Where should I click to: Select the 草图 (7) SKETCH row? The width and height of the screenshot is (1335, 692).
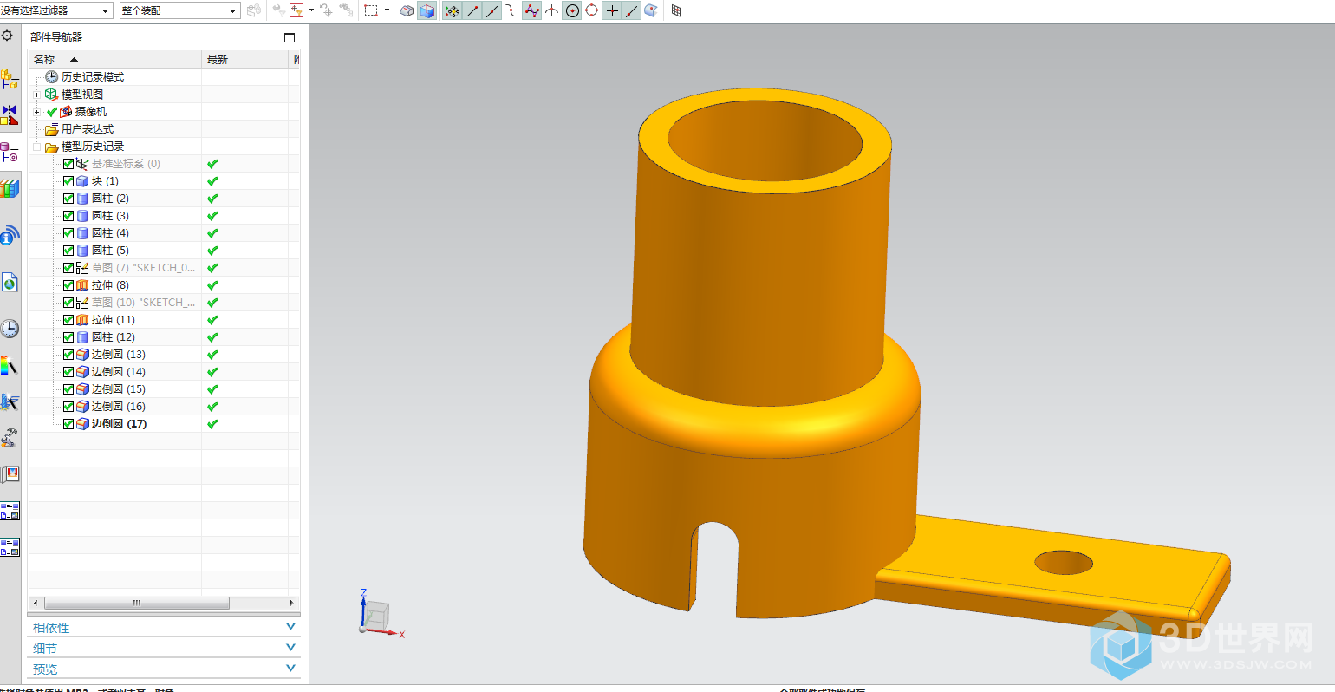point(144,268)
